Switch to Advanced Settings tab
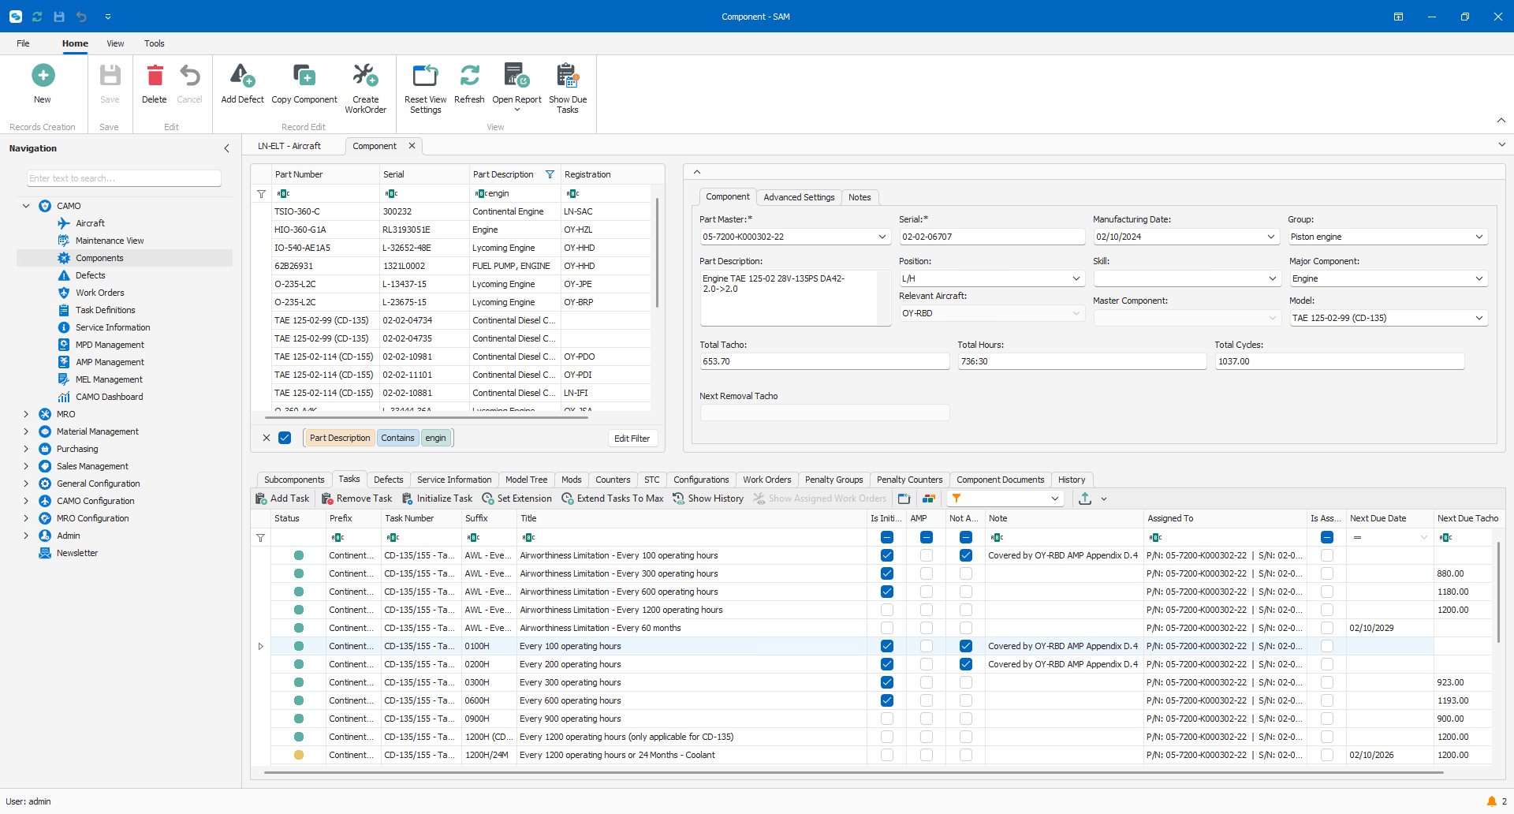This screenshot has height=814, width=1514. click(799, 197)
